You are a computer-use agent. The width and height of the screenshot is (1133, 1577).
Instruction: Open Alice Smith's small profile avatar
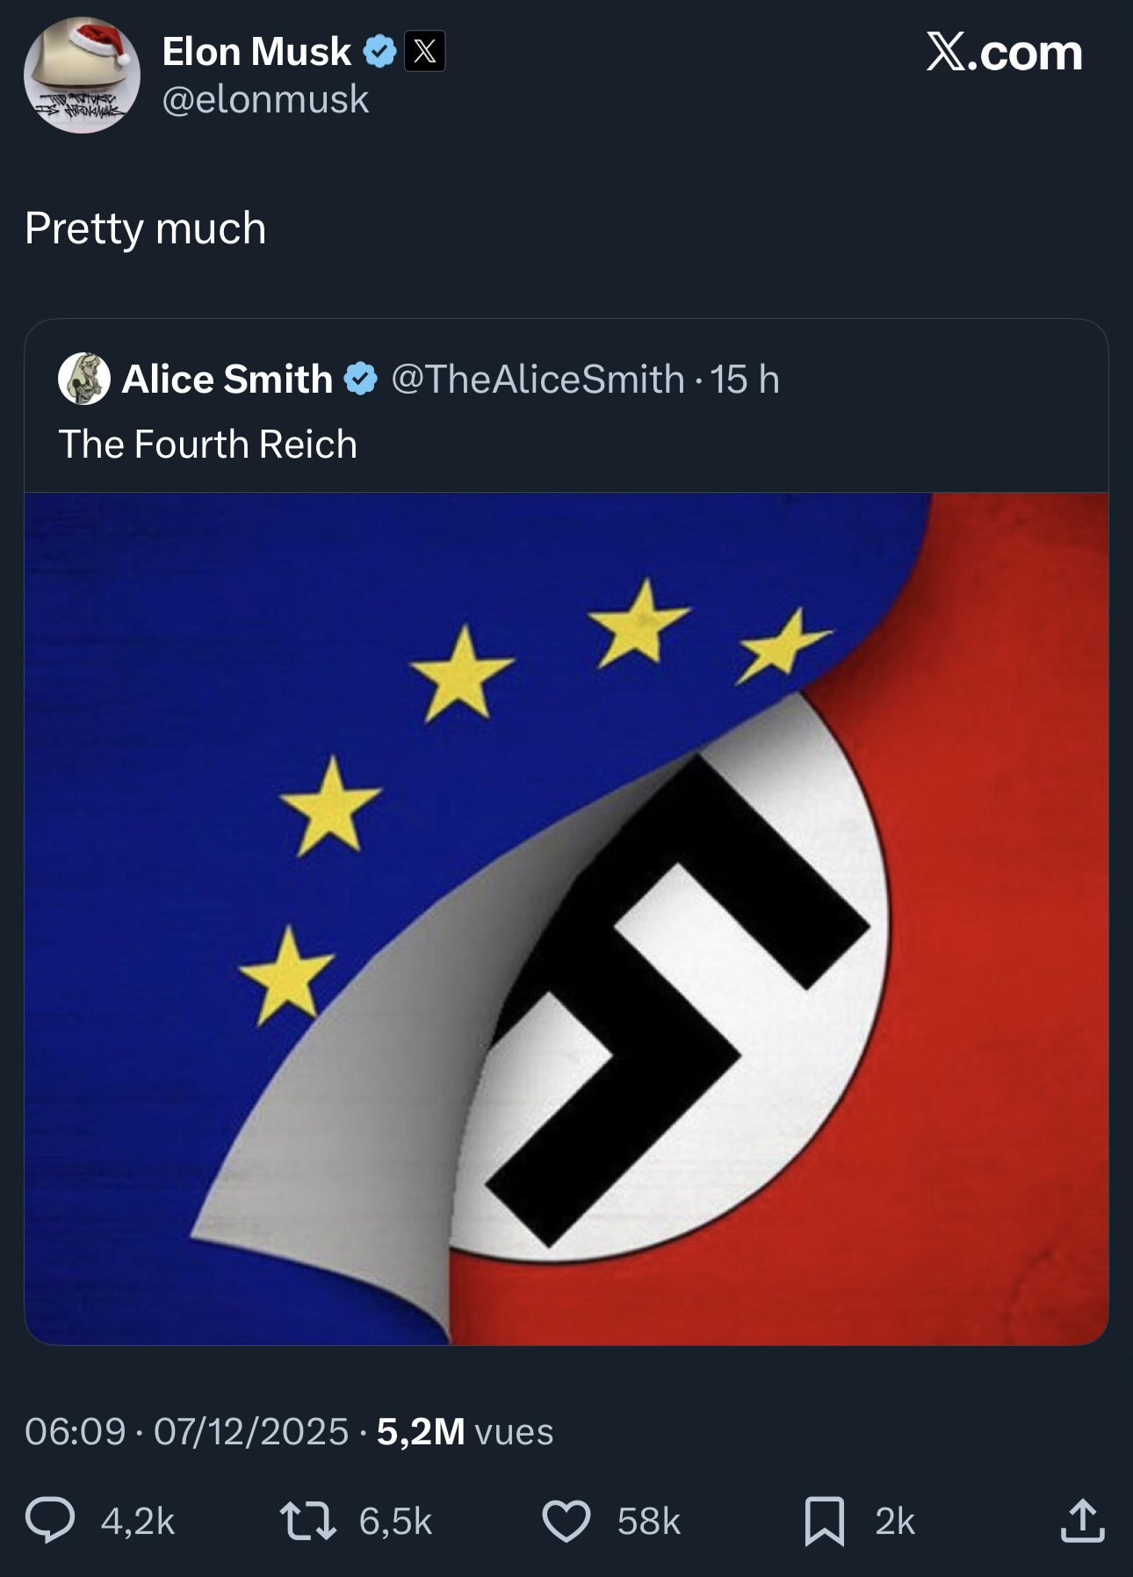(x=84, y=379)
